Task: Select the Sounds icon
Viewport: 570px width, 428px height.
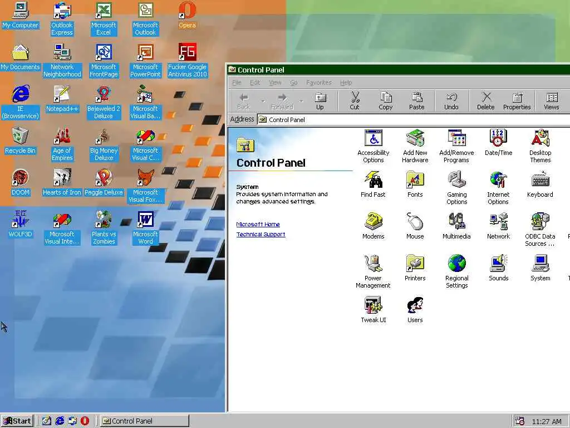Action: click(498, 268)
